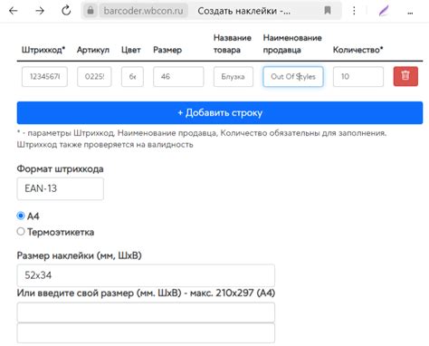Viewport: 429px width, 346px height.
Task: Click the Формат штрихкода label
Action: 60,168
